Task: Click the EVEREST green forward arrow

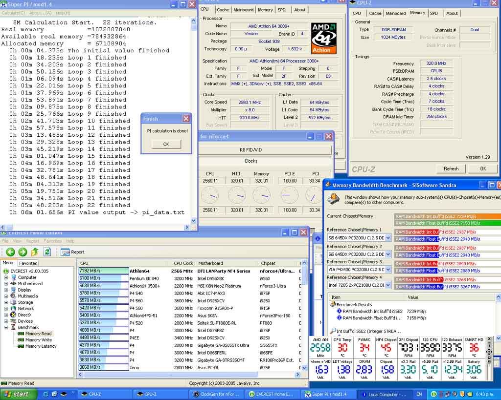Action: point(23,252)
